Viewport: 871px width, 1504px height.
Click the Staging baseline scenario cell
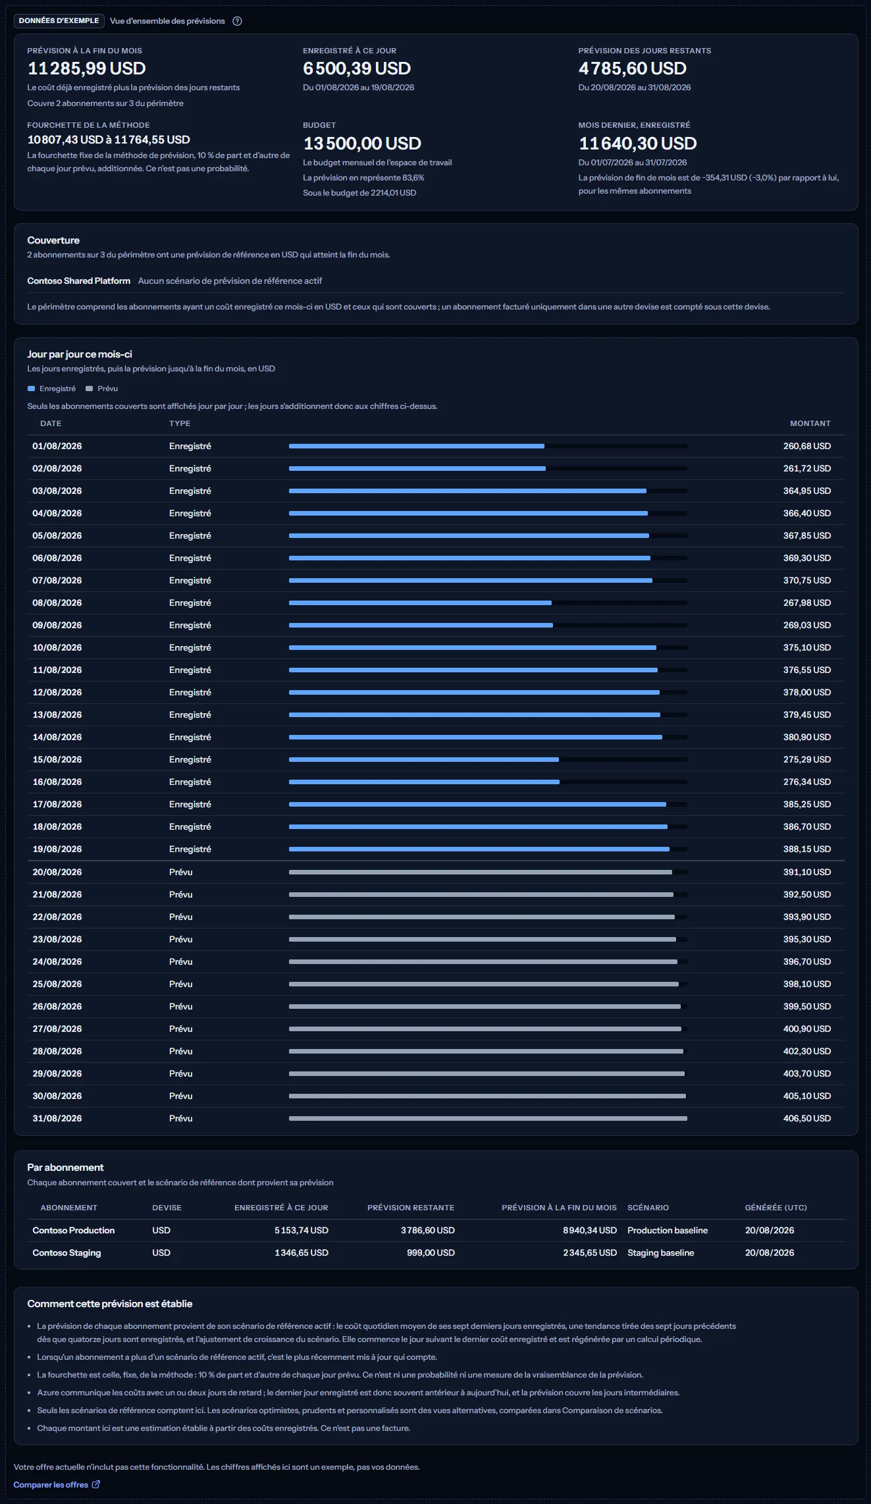[661, 1252]
